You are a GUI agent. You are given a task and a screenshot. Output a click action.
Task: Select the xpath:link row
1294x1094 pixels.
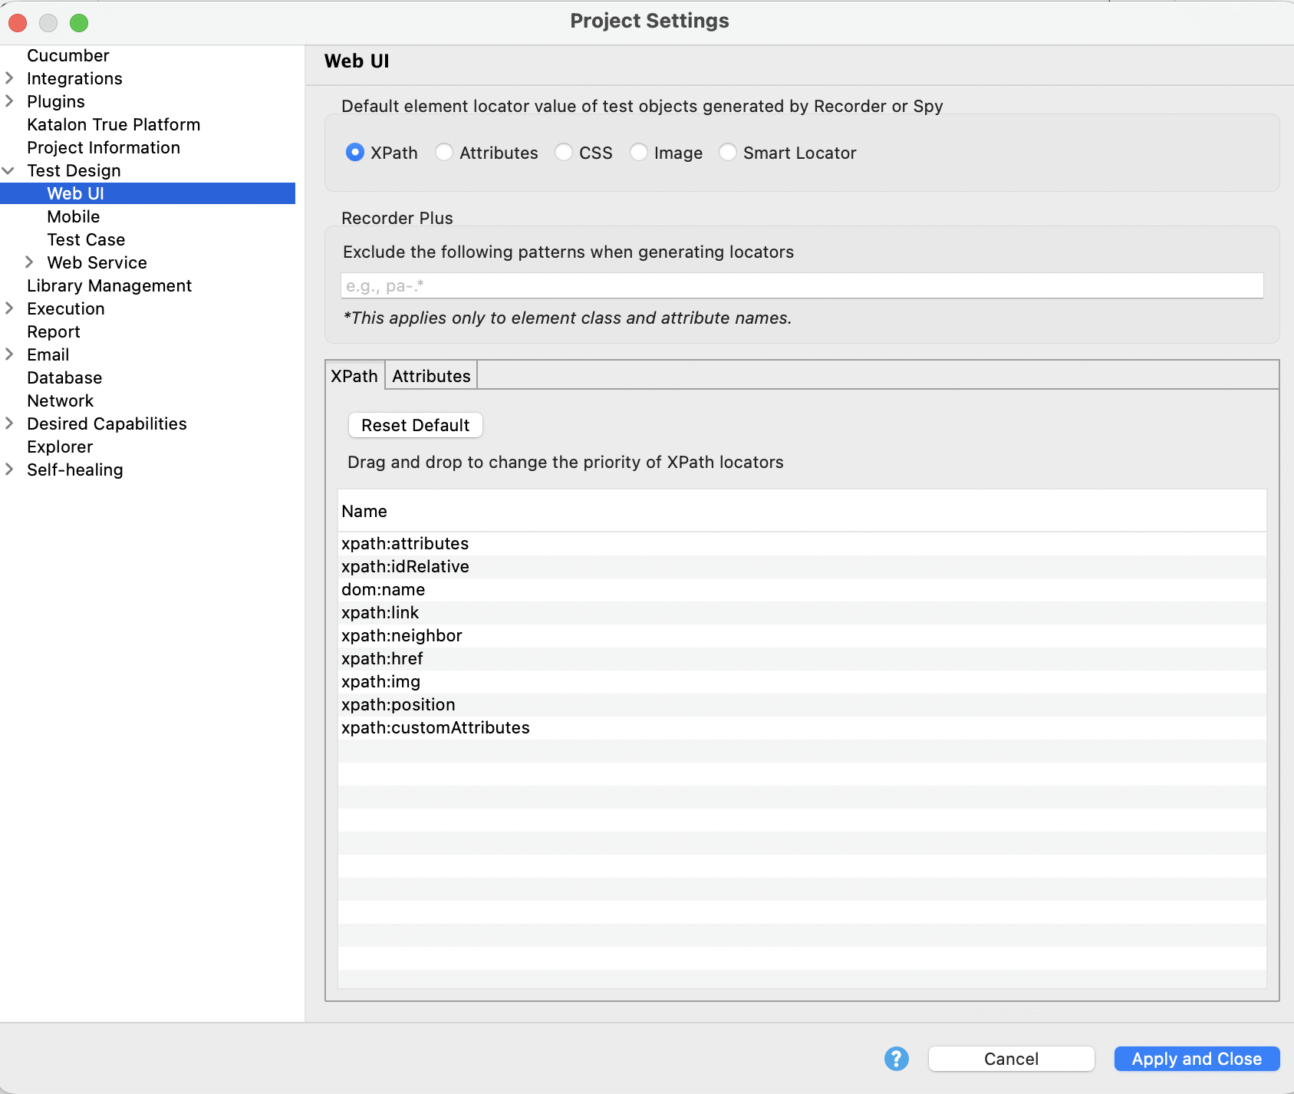point(802,612)
